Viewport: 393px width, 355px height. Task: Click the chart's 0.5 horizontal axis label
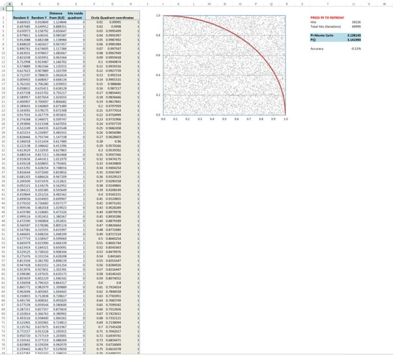(225, 119)
